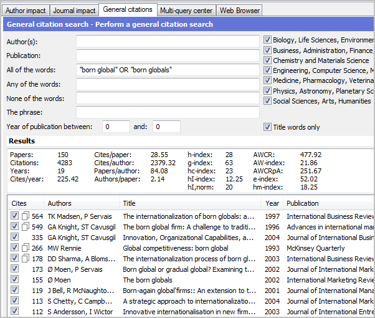
Task: Sort results by the Publication column header
Action: [x=329, y=203]
